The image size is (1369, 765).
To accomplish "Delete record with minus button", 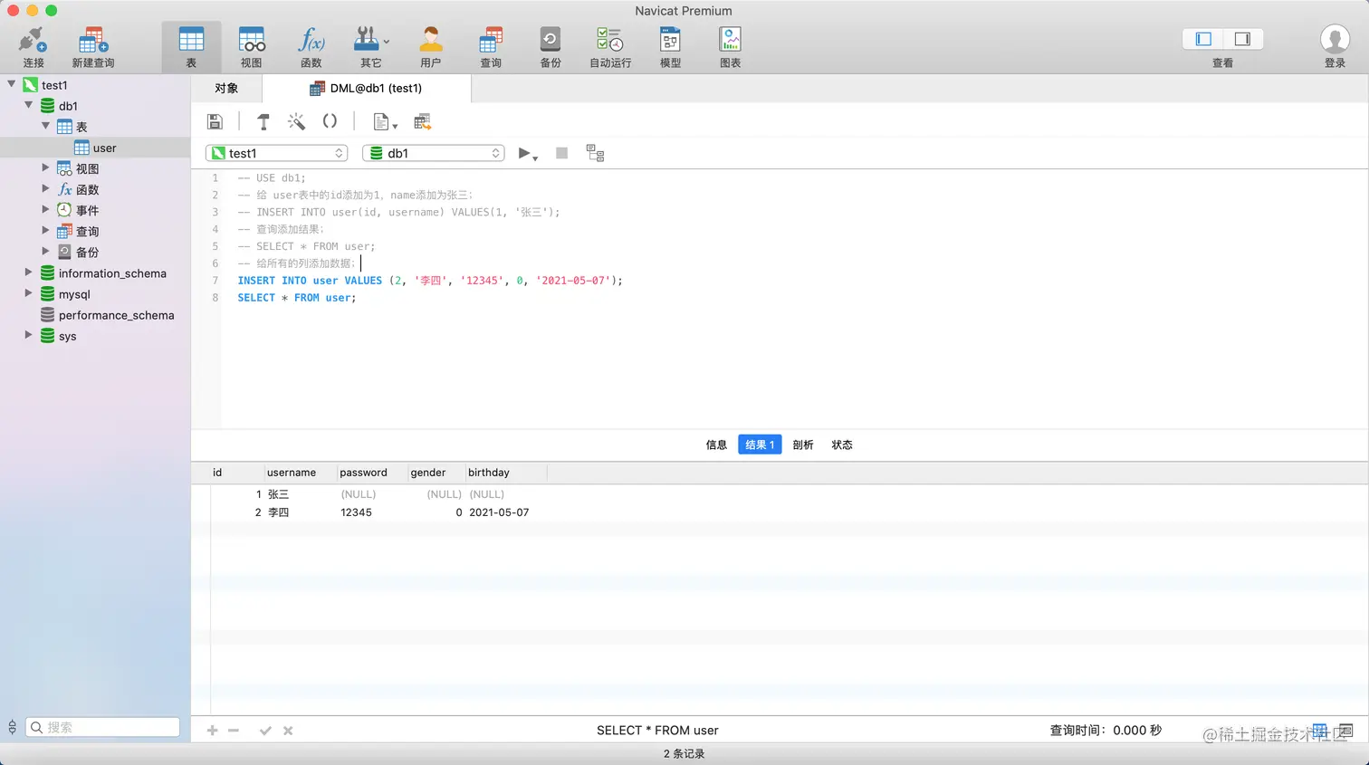I will [234, 731].
